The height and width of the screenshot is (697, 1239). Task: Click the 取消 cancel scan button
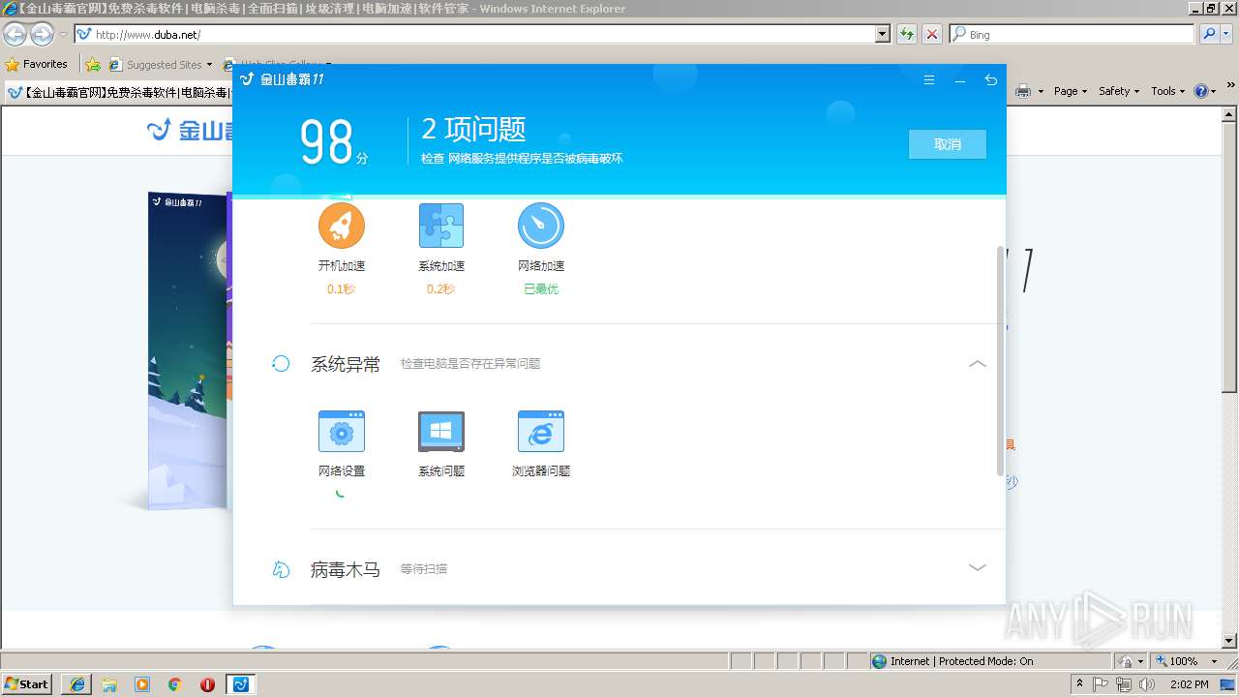[948, 144]
